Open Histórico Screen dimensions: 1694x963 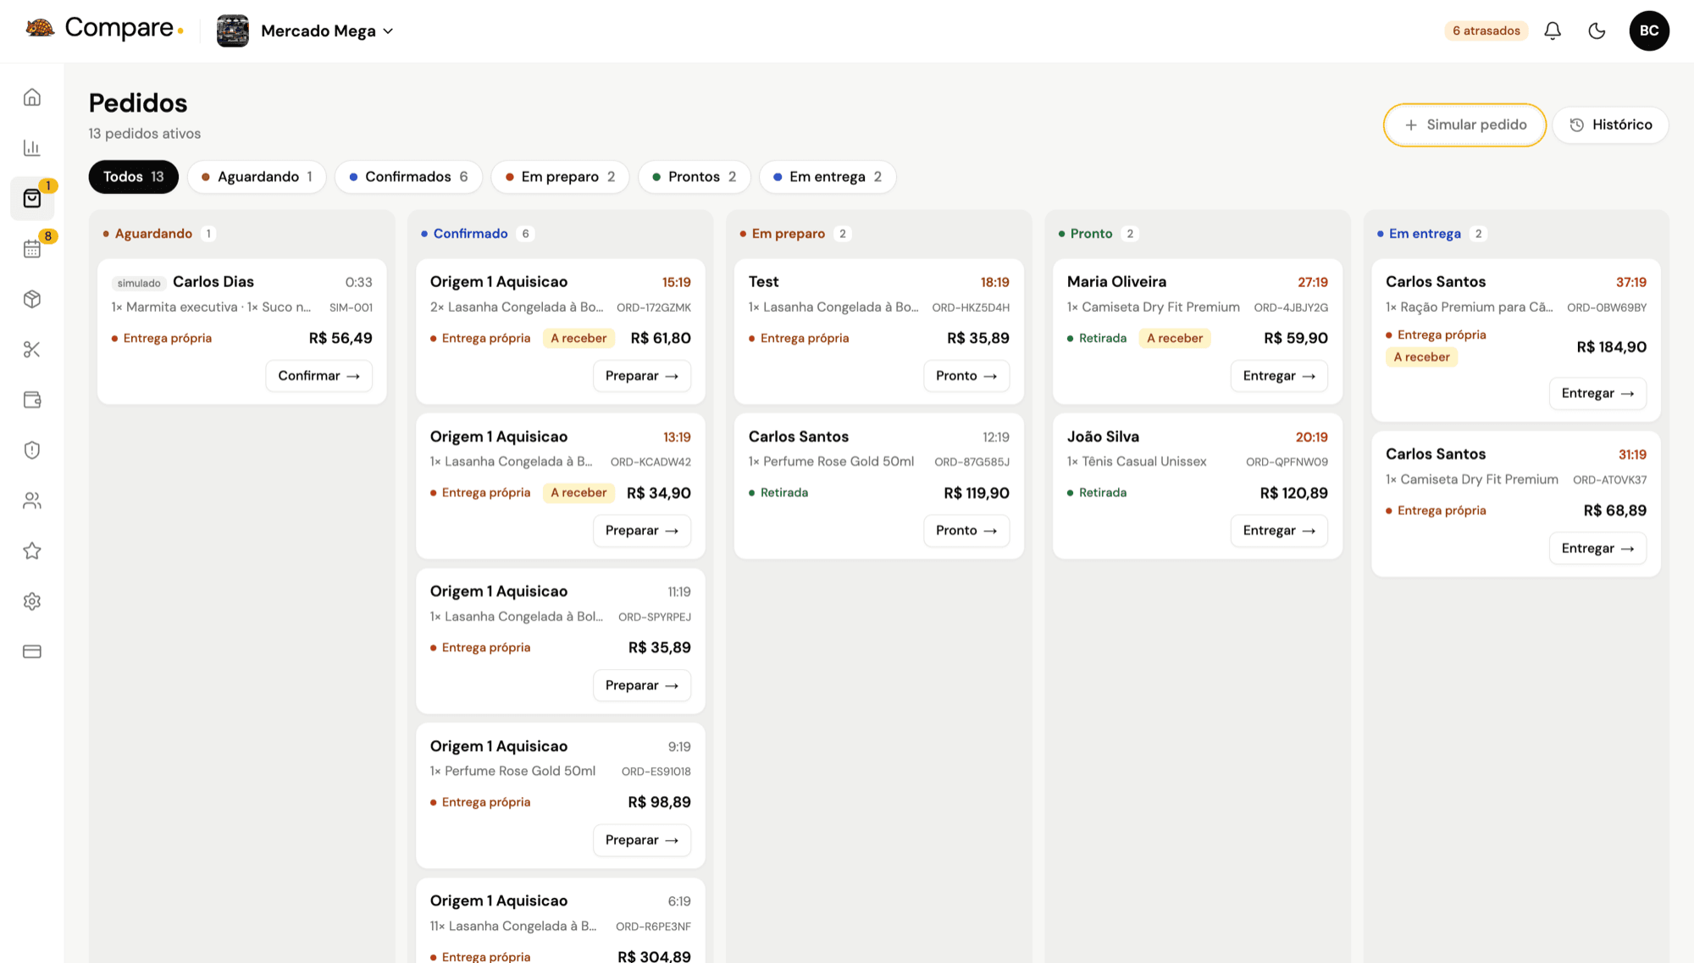pyautogui.click(x=1610, y=125)
